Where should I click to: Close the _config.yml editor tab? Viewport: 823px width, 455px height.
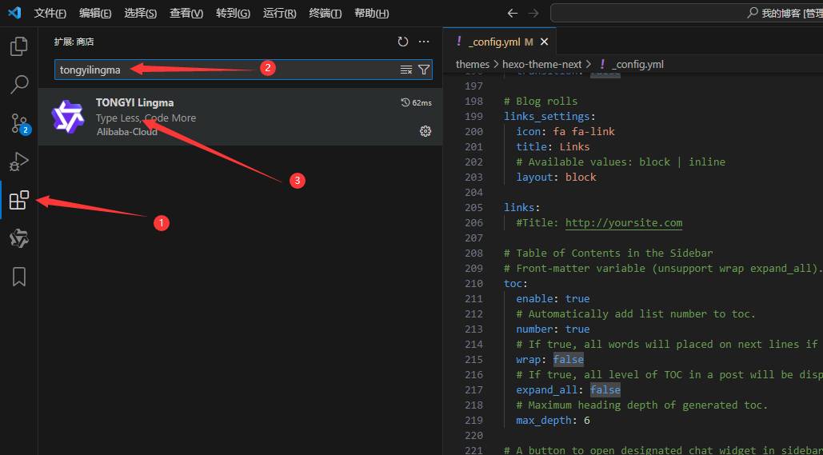(x=545, y=42)
